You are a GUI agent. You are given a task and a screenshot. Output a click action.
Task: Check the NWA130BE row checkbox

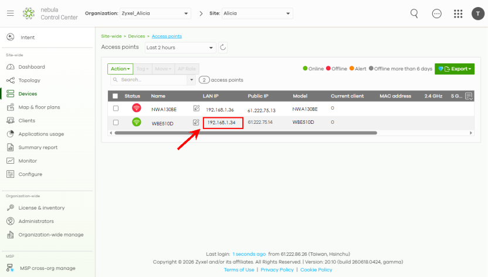pos(116,109)
